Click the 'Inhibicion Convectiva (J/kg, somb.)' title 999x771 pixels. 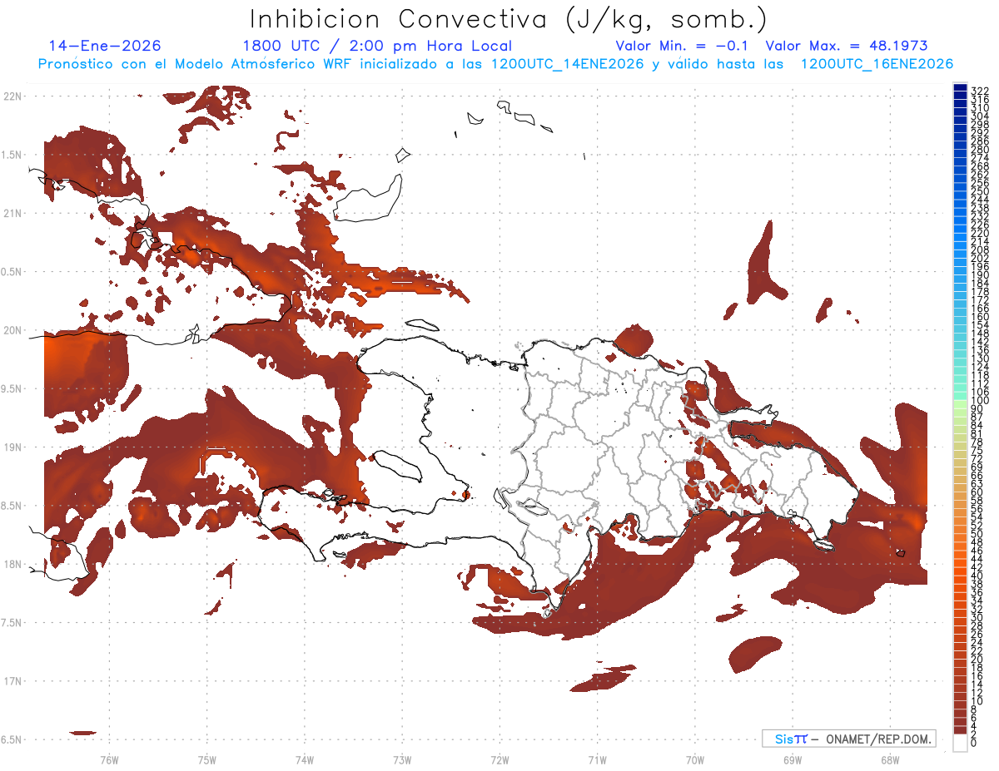point(509,19)
